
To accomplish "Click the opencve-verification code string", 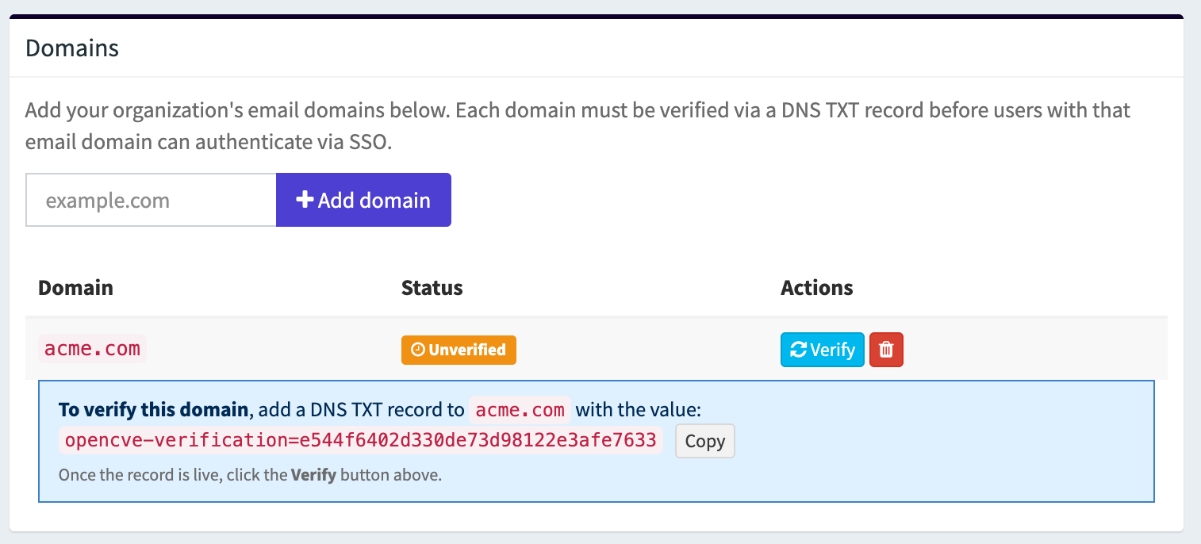I will (360, 440).
